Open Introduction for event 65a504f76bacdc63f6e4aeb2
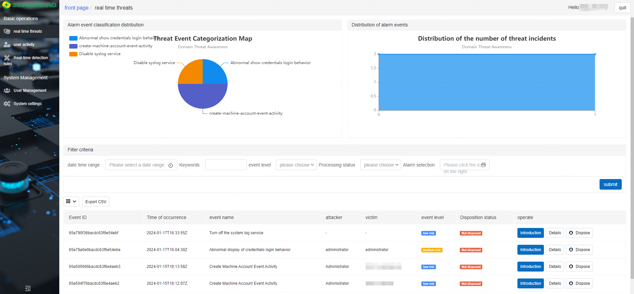This screenshot has width=634, height=294. [530, 283]
